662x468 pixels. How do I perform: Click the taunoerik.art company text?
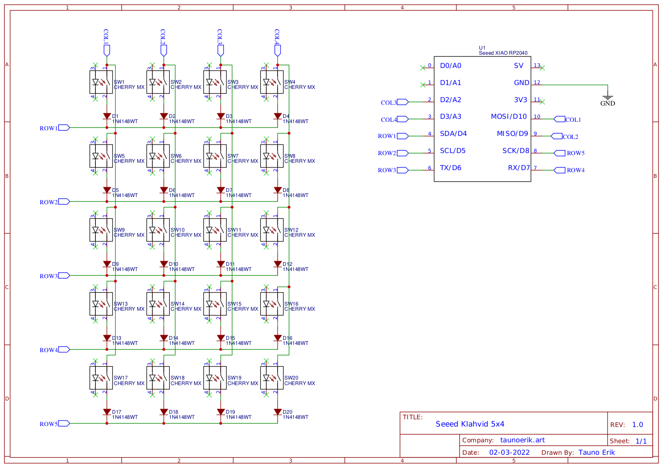[x=522, y=440]
